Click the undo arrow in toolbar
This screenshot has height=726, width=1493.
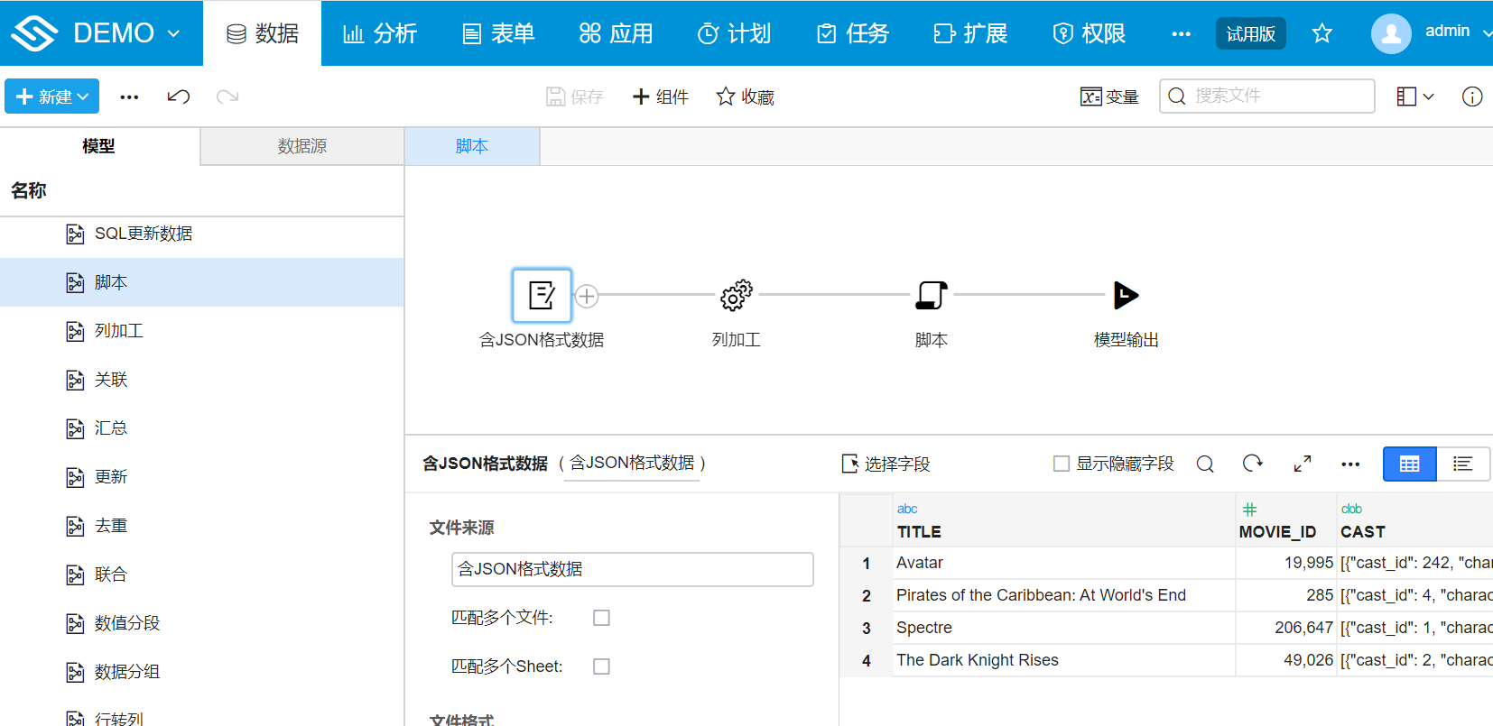179,96
